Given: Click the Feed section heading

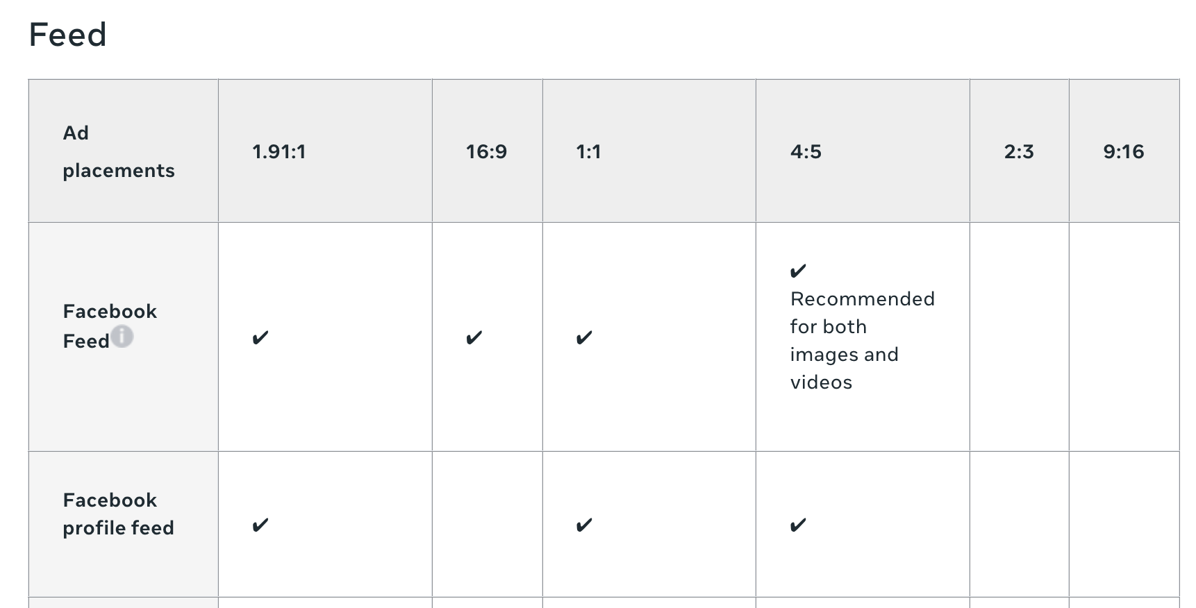Looking at the screenshot, I should pos(67,35).
